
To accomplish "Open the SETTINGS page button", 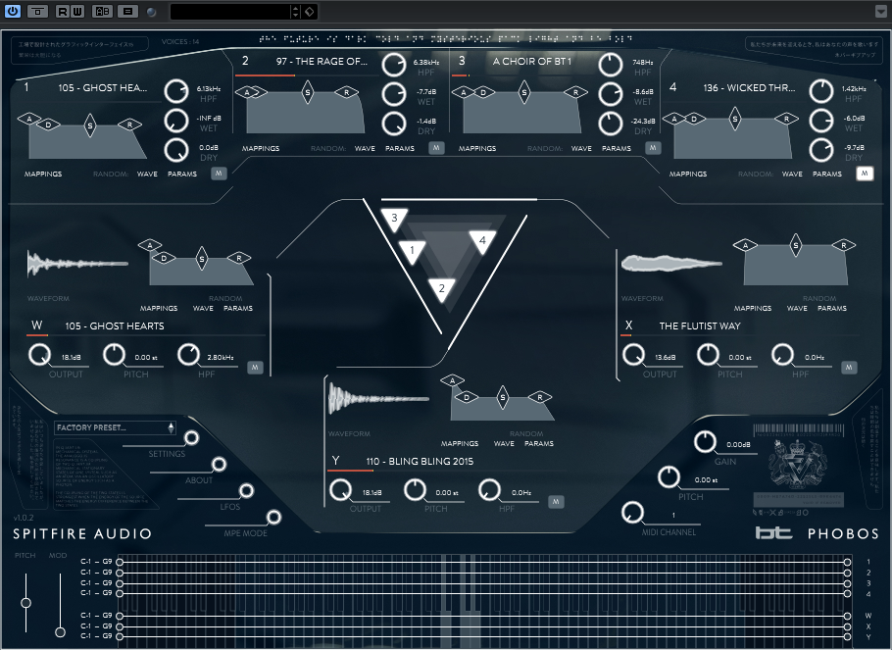I will 192,437.
